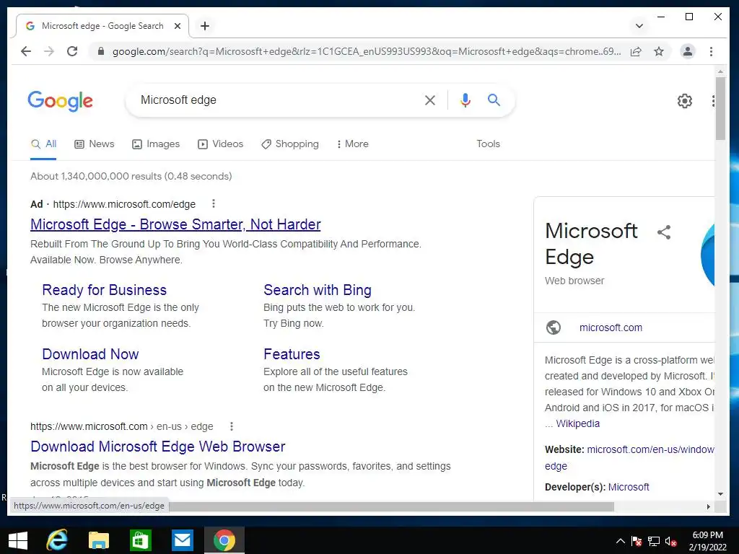Click the scroll right arrow
This screenshot has width=739, height=554.
[708, 506]
